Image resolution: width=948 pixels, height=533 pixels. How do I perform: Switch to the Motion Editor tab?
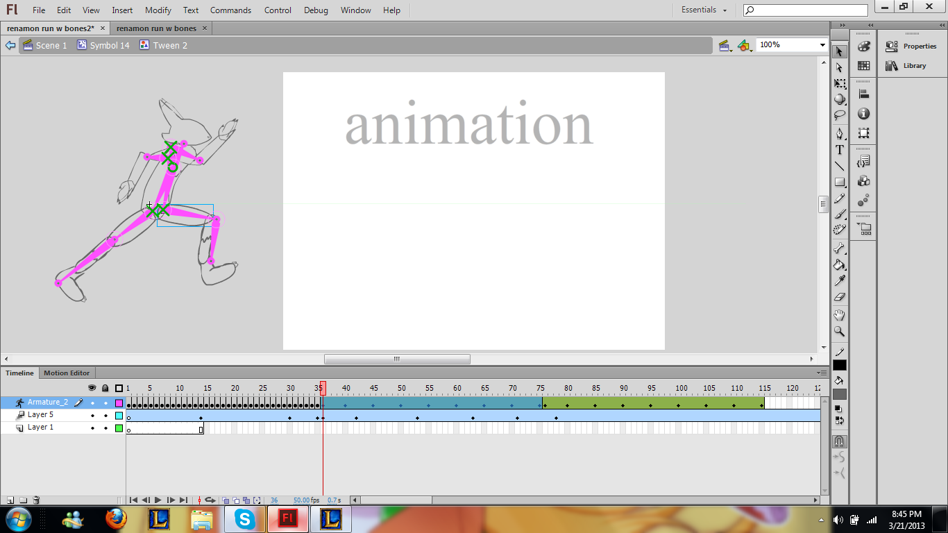click(67, 373)
